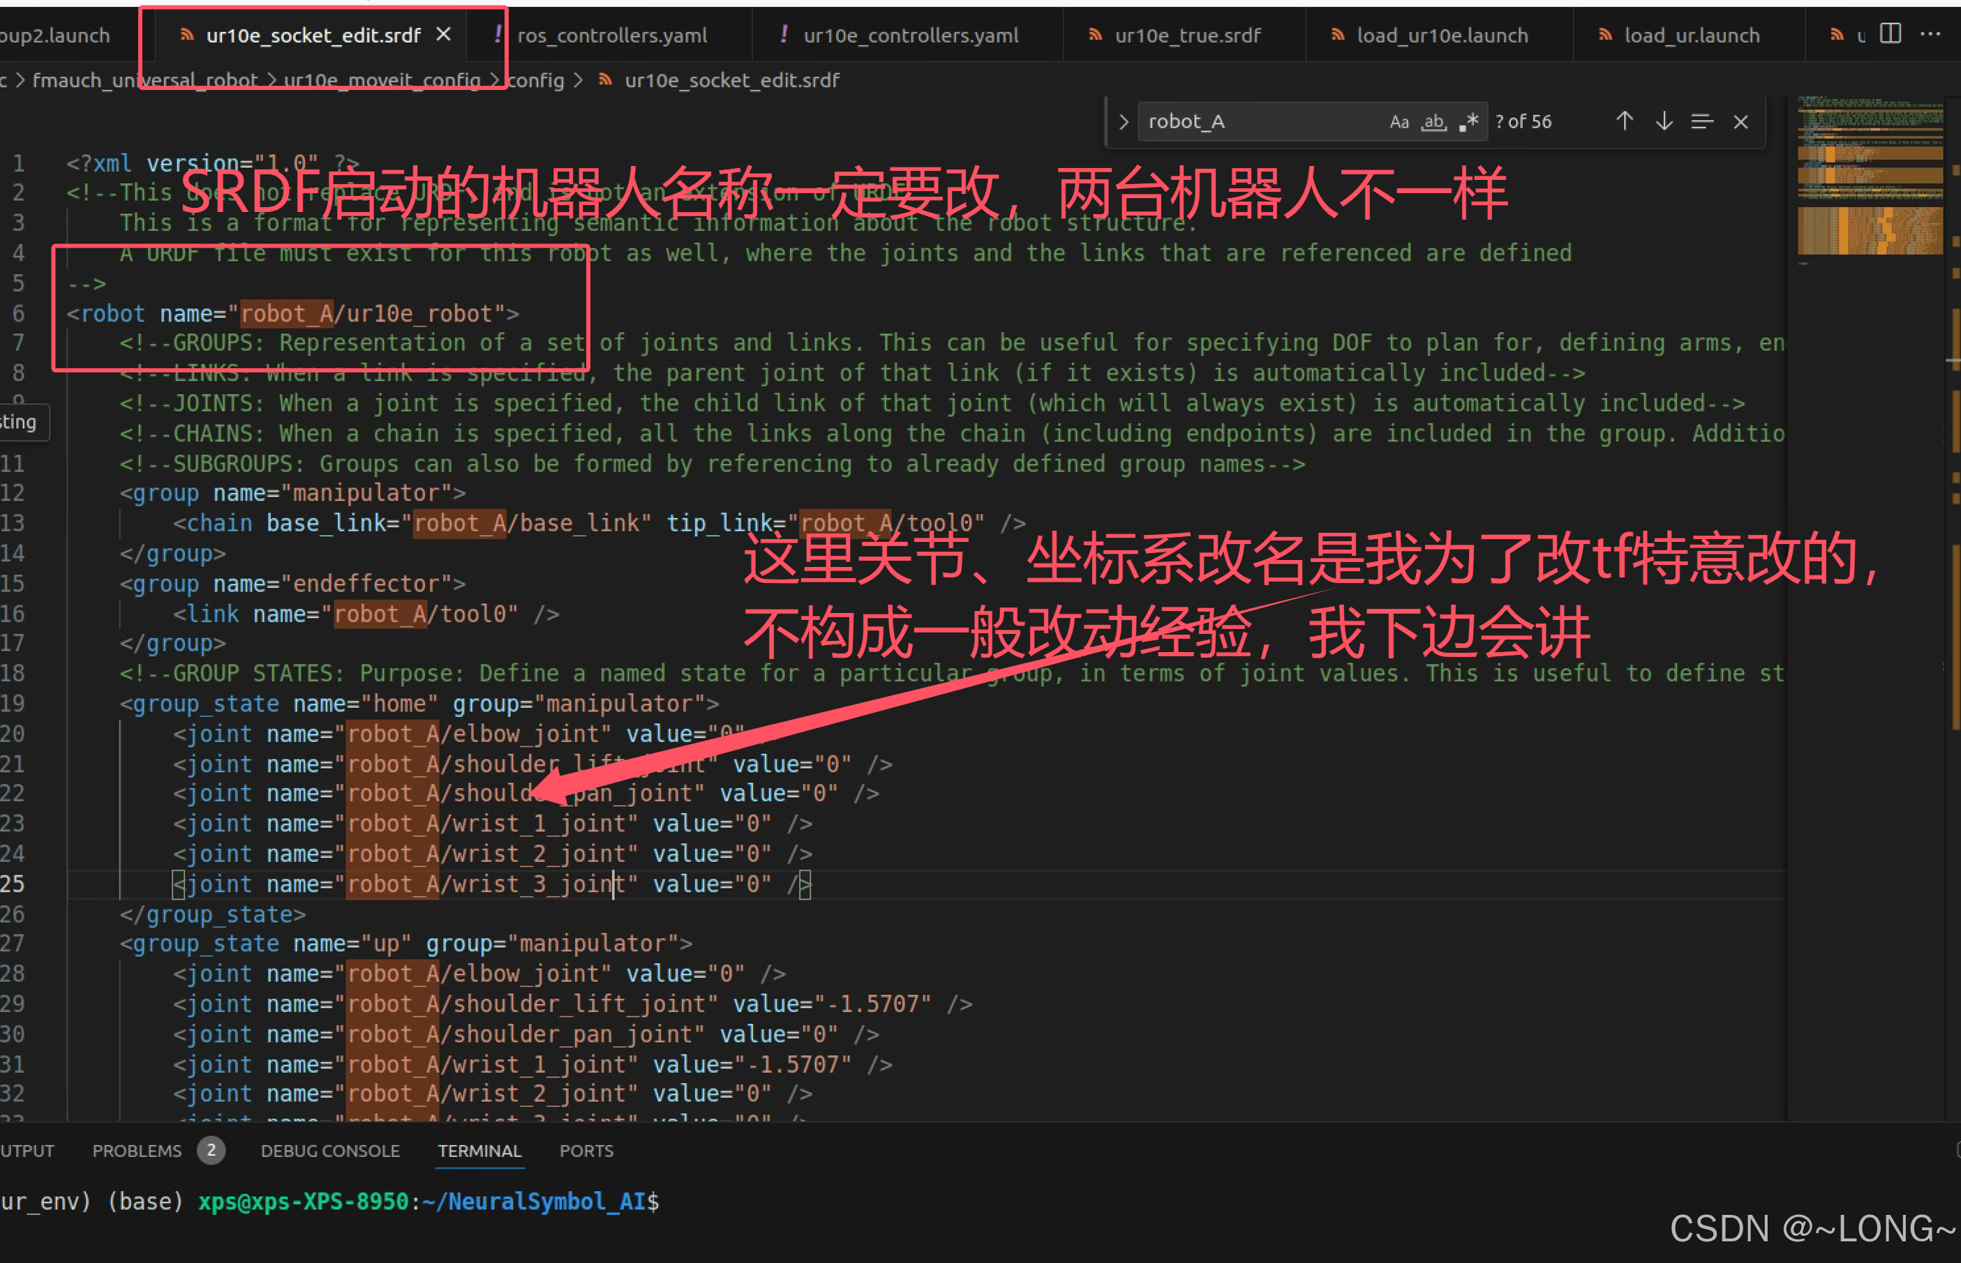The height and width of the screenshot is (1263, 1961).
Task: Close the ur10e_socket_edit.srdf tab
Action: click(444, 34)
